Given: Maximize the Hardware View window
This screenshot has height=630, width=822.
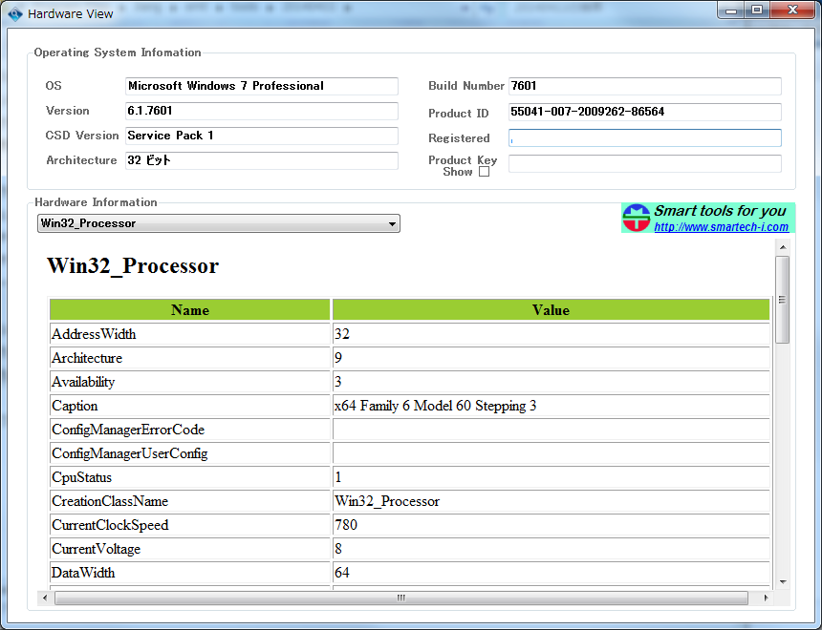Looking at the screenshot, I should tap(757, 10).
